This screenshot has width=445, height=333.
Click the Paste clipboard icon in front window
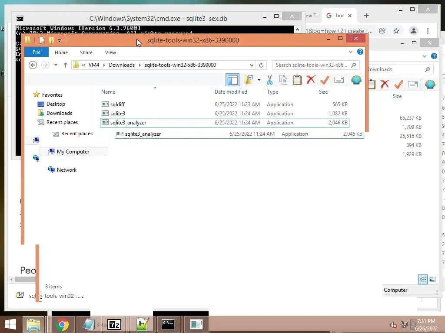pyautogui.click(x=297, y=80)
